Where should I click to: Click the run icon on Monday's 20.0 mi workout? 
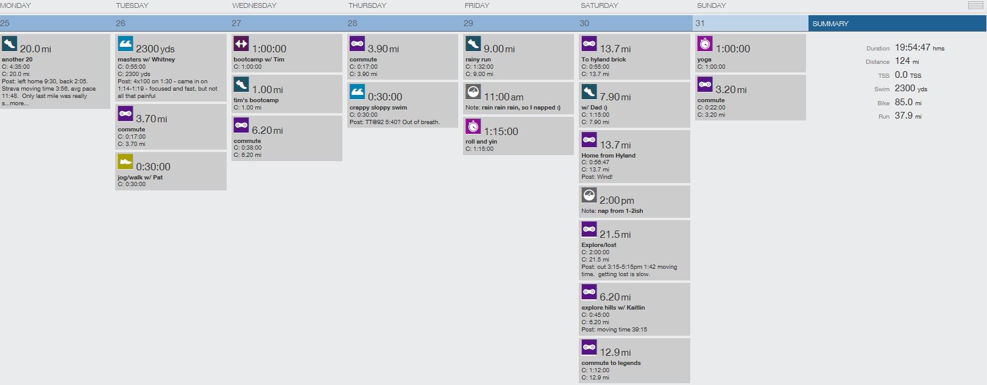coord(9,44)
